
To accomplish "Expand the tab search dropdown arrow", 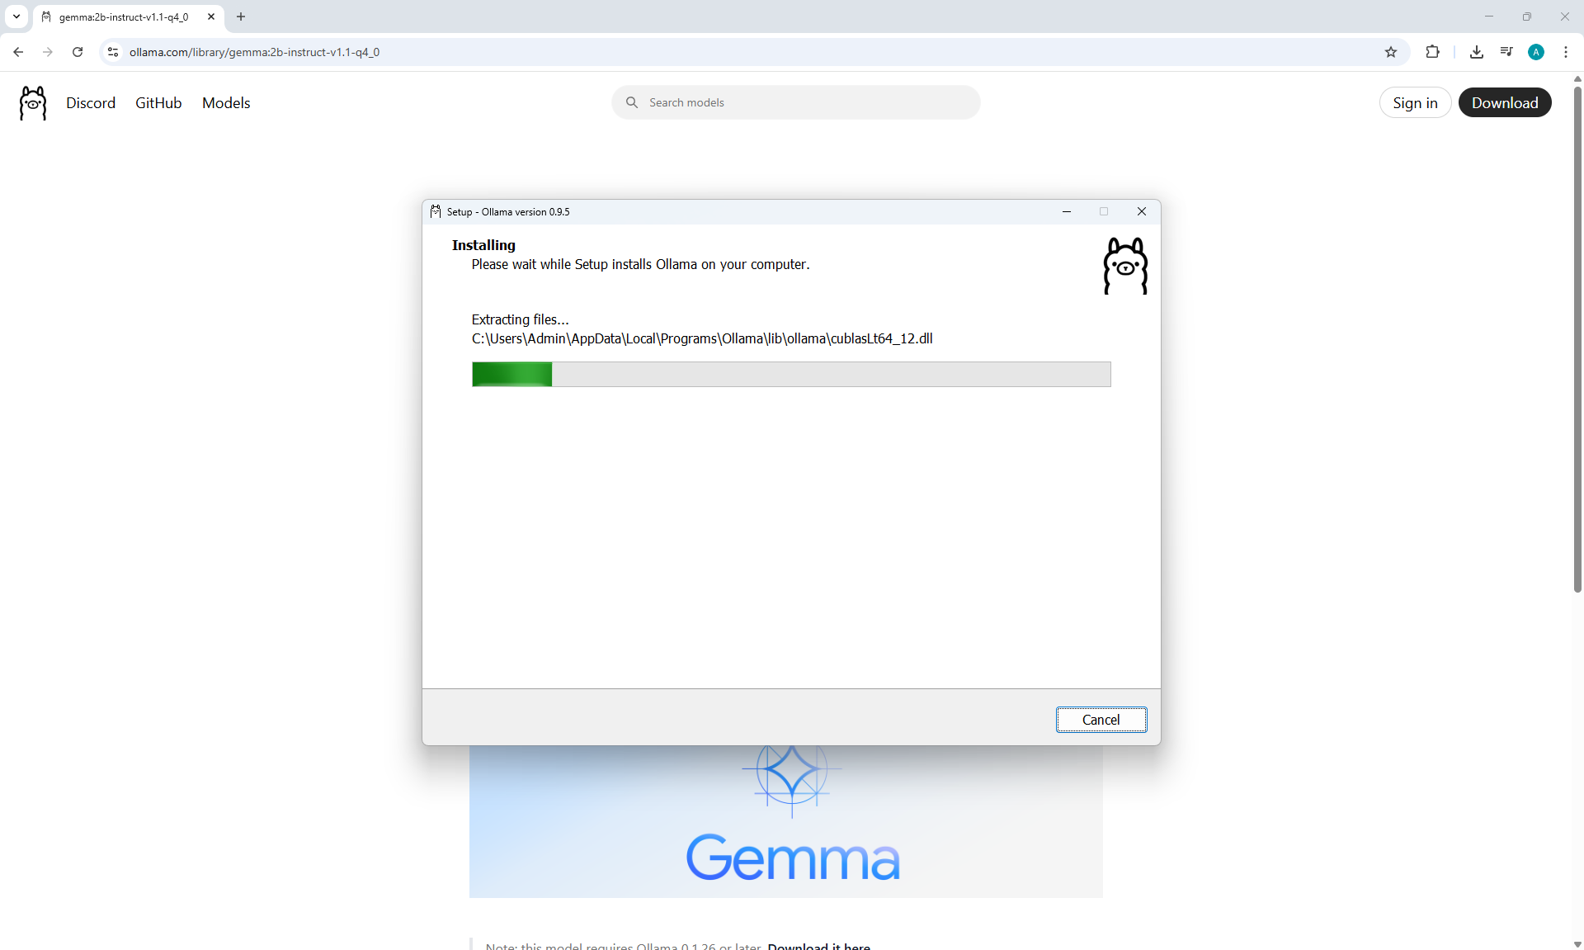I will (16, 17).
